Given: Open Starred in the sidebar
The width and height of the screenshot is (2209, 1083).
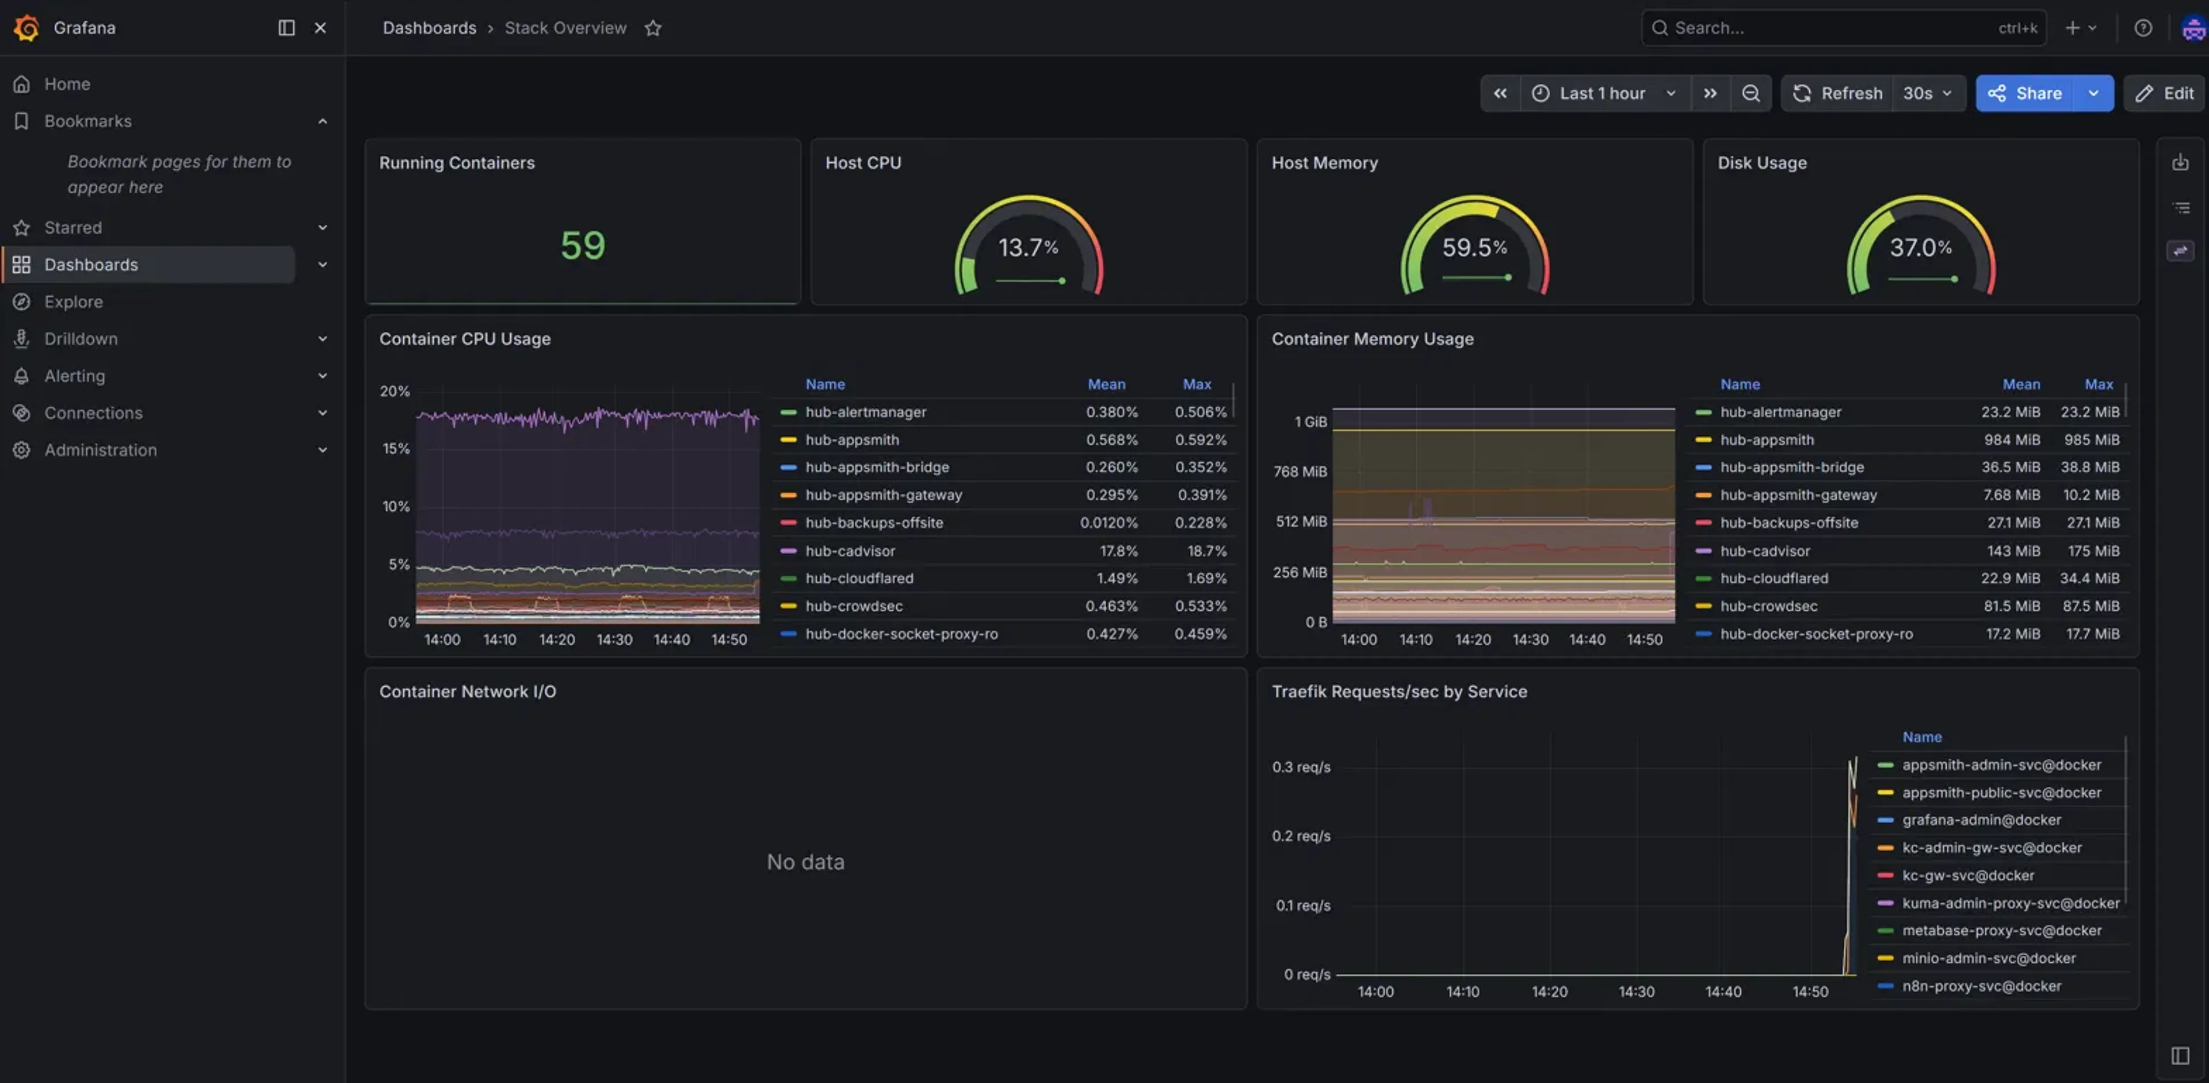Looking at the screenshot, I should (x=73, y=227).
